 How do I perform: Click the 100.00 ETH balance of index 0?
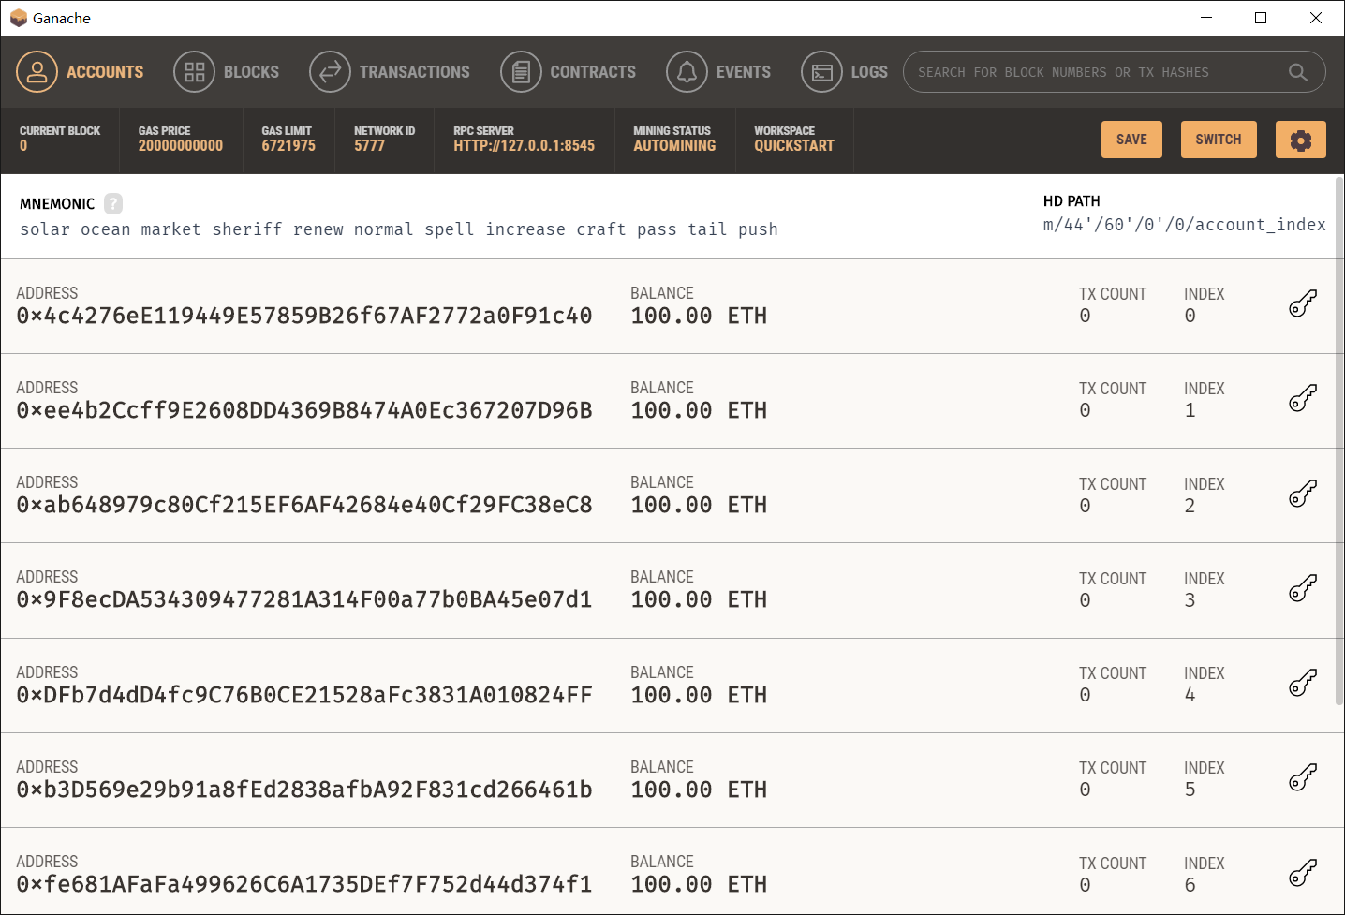(x=699, y=316)
